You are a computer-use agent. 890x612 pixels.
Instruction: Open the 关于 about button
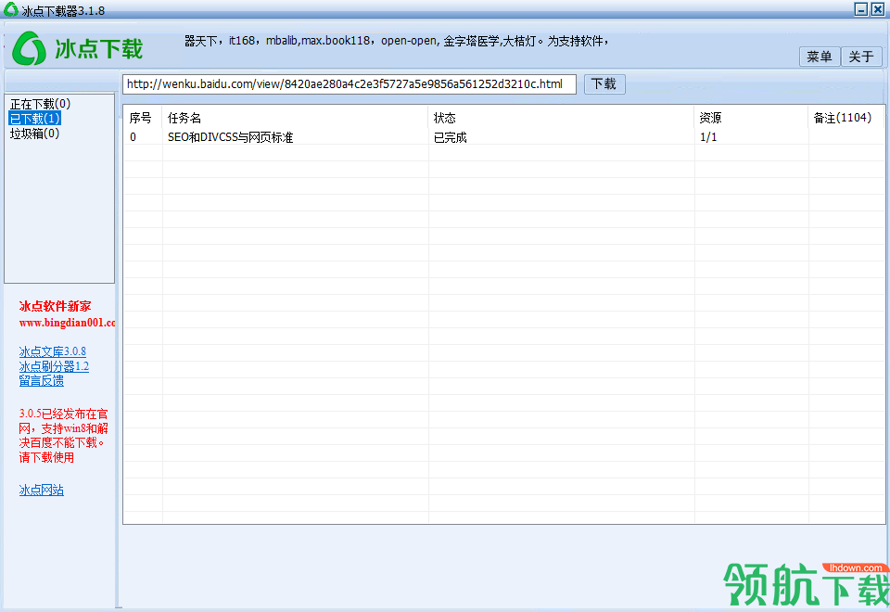point(861,57)
